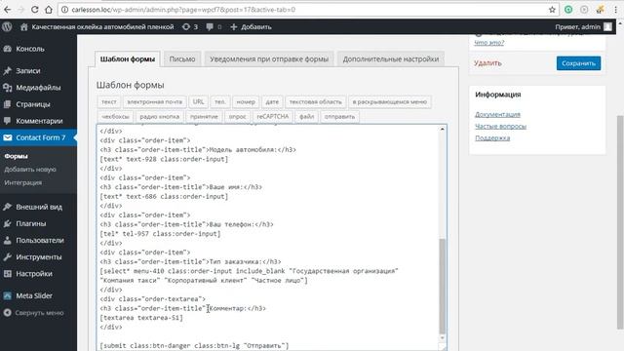
Task: Switch to Дополнительные настройки tab
Action: click(x=391, y=58)
